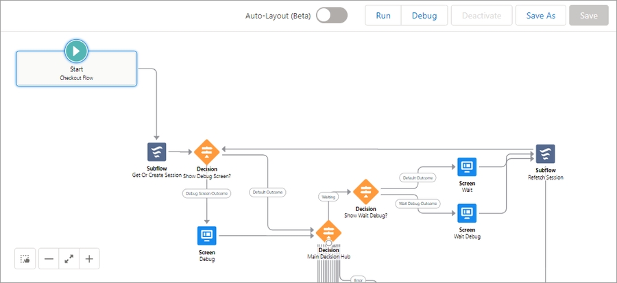Click the Wait Debug Outcome connector label
This screenshot has height=283, width=617.
pos(418,203)
